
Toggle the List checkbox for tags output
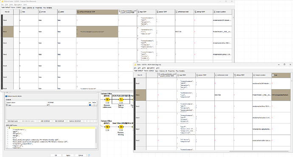pos(90,105)
